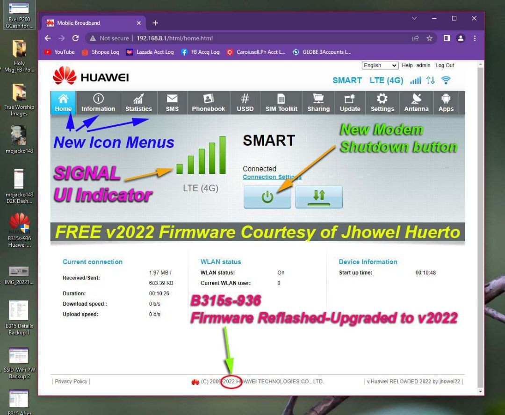
Task: Open the Information menu icon
Action: click(98, 103)
